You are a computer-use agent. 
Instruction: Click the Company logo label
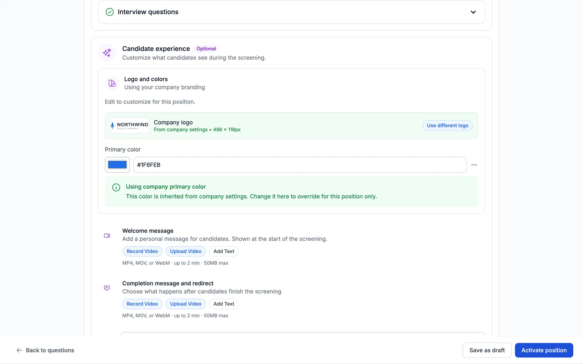pos(173,122)
